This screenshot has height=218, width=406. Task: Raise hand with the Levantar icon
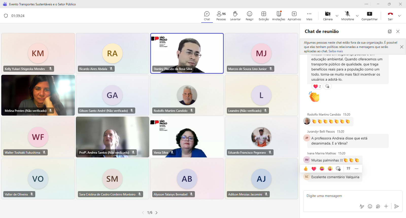click(x=235, y=16)
